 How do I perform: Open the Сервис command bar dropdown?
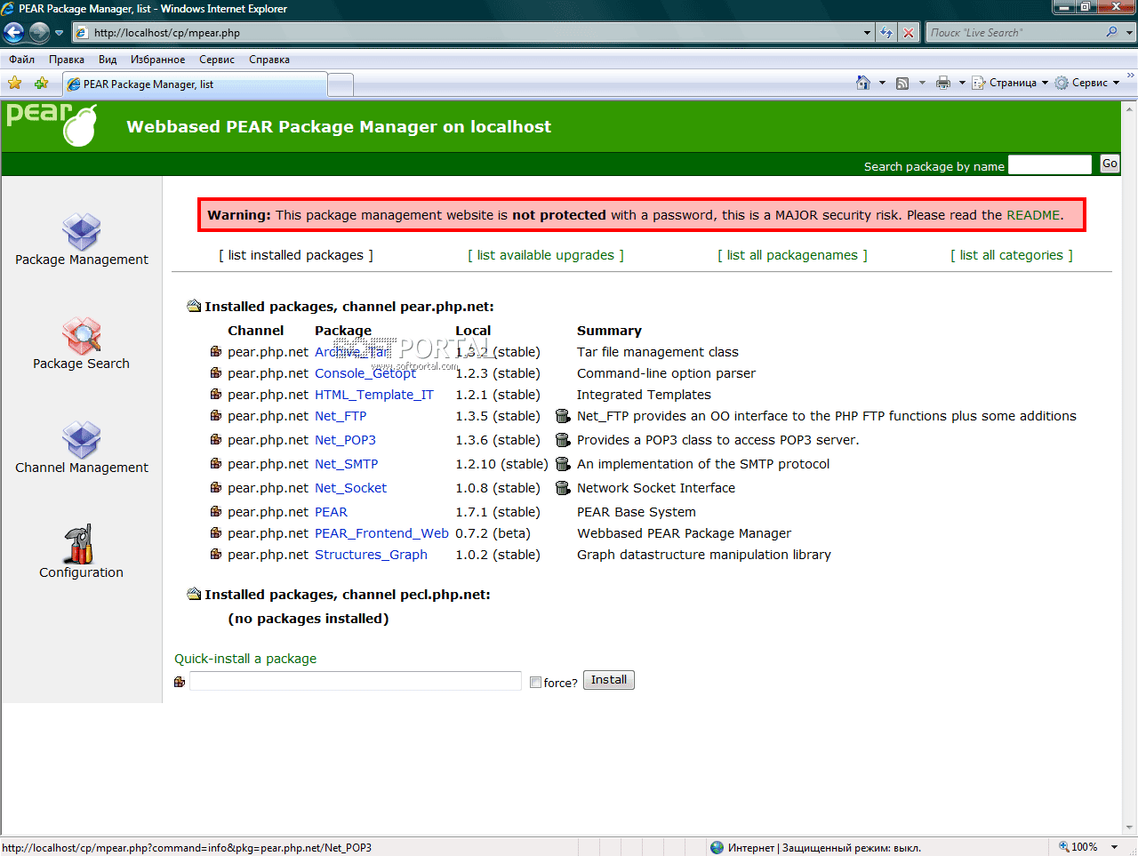[1086, 83]
